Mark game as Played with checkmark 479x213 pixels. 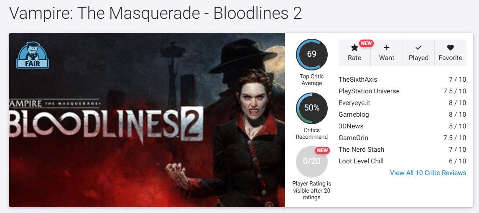[418, 48]
